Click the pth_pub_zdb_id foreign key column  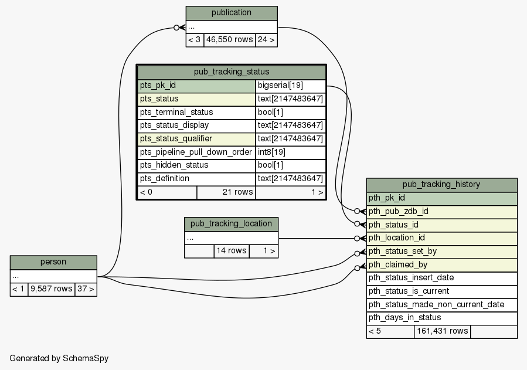click(441, 211)
